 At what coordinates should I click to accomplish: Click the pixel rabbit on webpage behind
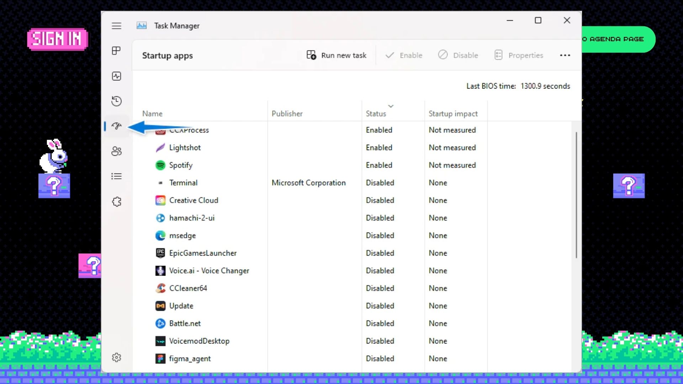[53, 156]
